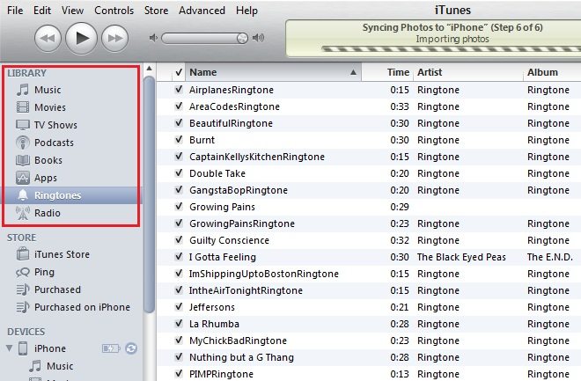The height and width of the screenshot is (381, 581).
Task: Play the current track
Action: [x=81, y=38]
